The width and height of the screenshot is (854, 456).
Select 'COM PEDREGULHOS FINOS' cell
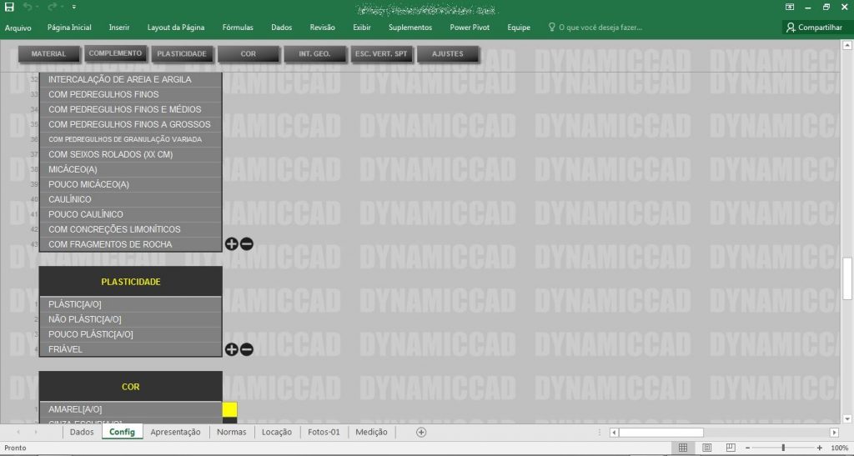tap(131, 94)
